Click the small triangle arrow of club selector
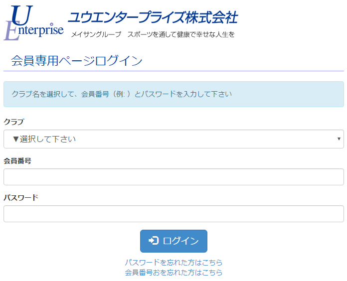This screenshot has width=347, height=281. coord(339,139)
